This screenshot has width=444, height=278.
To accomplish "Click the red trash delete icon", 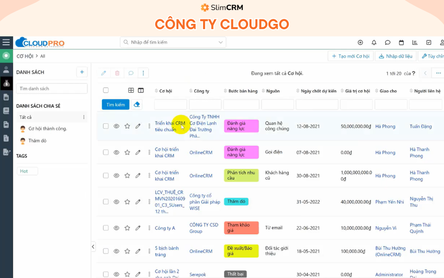I will [x=117, y=73].
